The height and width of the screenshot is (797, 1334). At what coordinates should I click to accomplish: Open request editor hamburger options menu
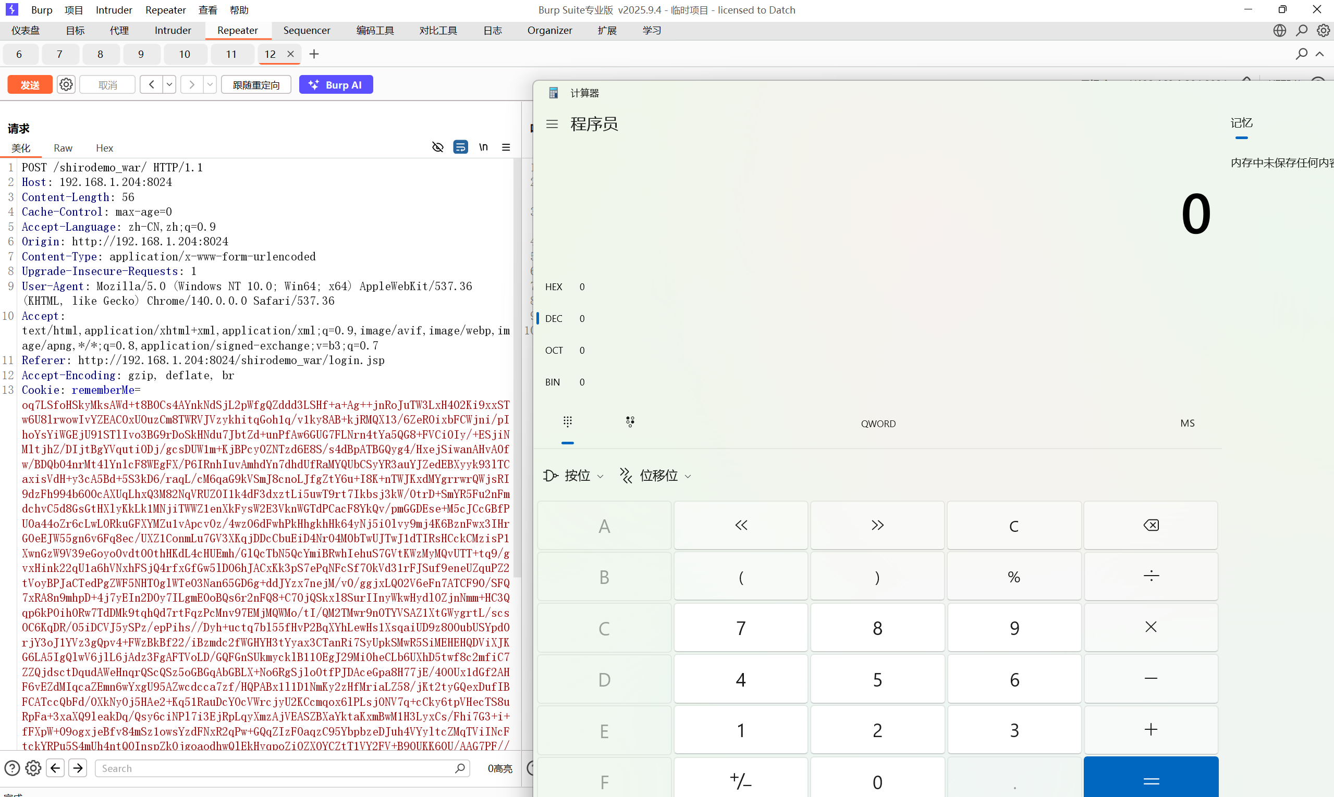pyautogui.click(x=506, y=147)
